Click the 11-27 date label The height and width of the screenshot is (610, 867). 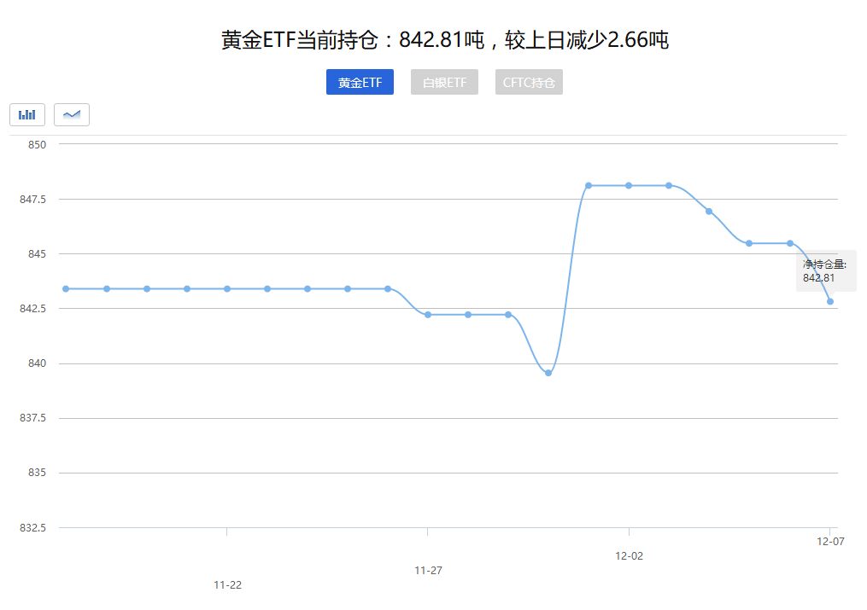(x=427, y=571)
